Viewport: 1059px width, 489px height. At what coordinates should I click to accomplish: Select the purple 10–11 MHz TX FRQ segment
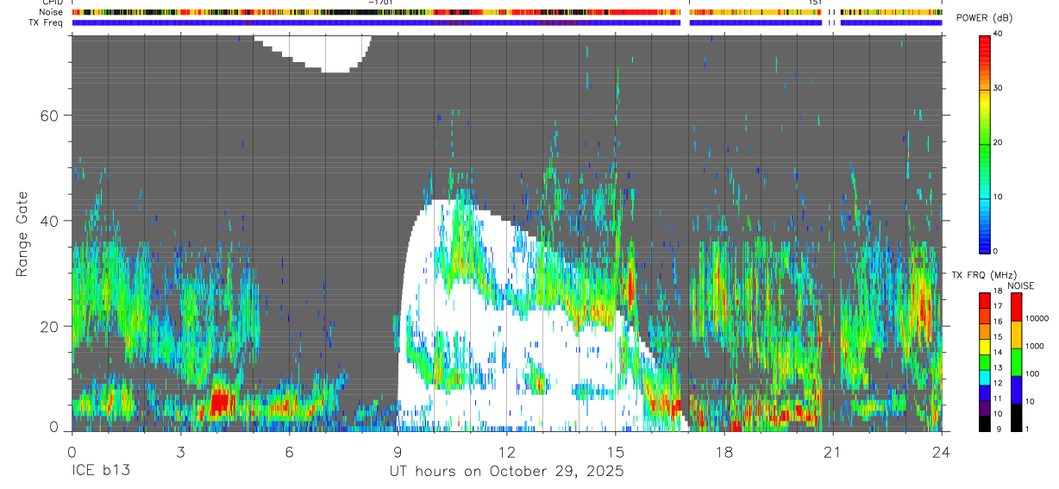[x=984, y=409]
